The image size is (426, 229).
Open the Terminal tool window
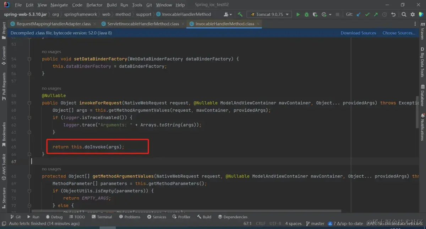102,217
